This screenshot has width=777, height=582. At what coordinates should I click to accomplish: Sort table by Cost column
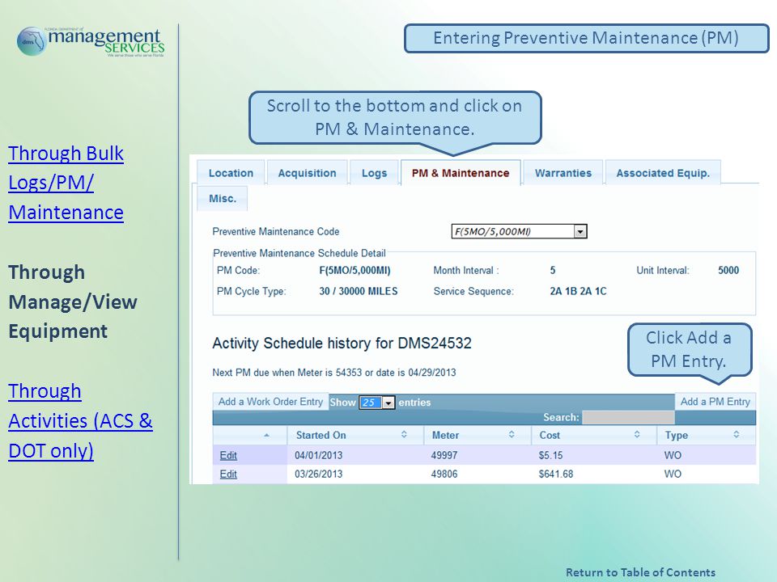(593, 435)
